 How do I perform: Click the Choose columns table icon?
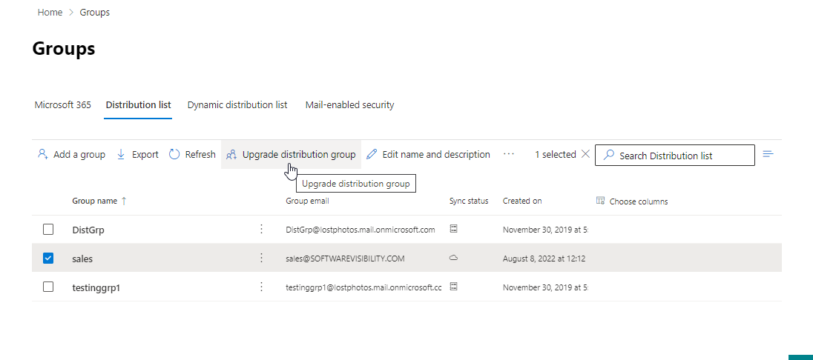(600, 201)
